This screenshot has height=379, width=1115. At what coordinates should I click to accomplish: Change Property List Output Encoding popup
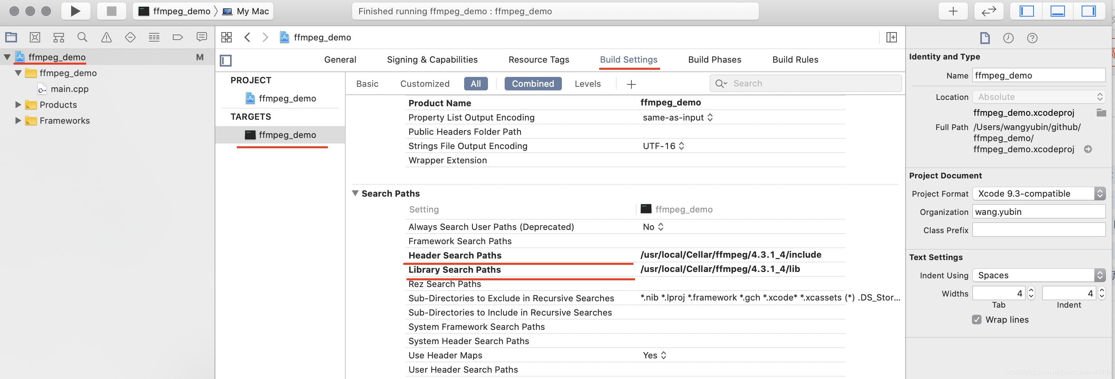click(678, 117)
